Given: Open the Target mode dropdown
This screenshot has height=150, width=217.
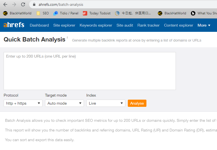Looking at the screenshot, I should (x=64, y=103).
